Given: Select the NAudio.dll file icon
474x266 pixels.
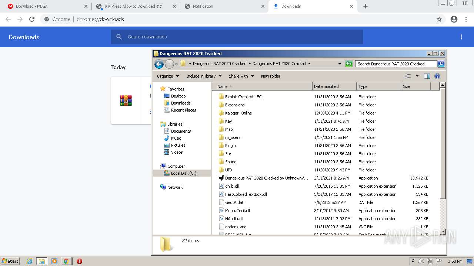Looking at the screenshot, I should pos(221,219).
